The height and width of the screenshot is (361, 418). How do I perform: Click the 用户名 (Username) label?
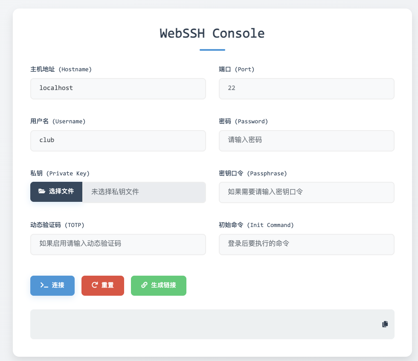click(x=58, y=121)
